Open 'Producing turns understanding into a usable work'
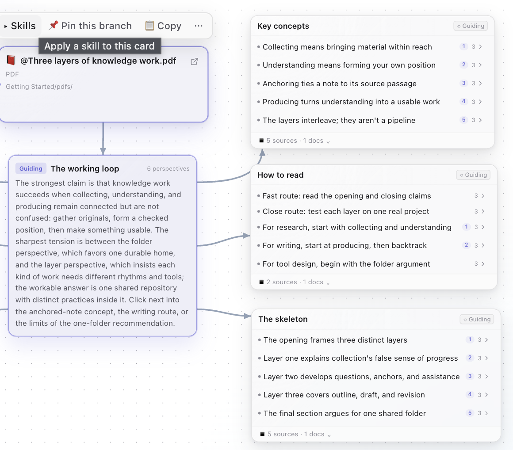 [x=351, y=102]
